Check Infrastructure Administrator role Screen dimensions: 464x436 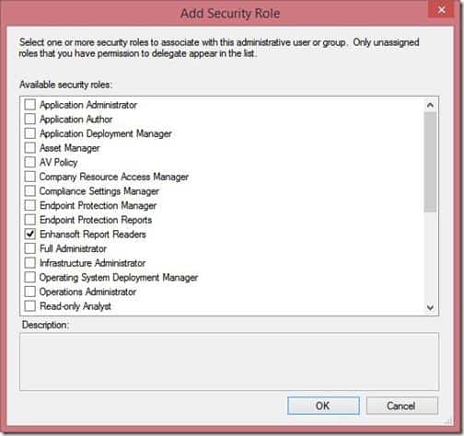tap(30, 263)
